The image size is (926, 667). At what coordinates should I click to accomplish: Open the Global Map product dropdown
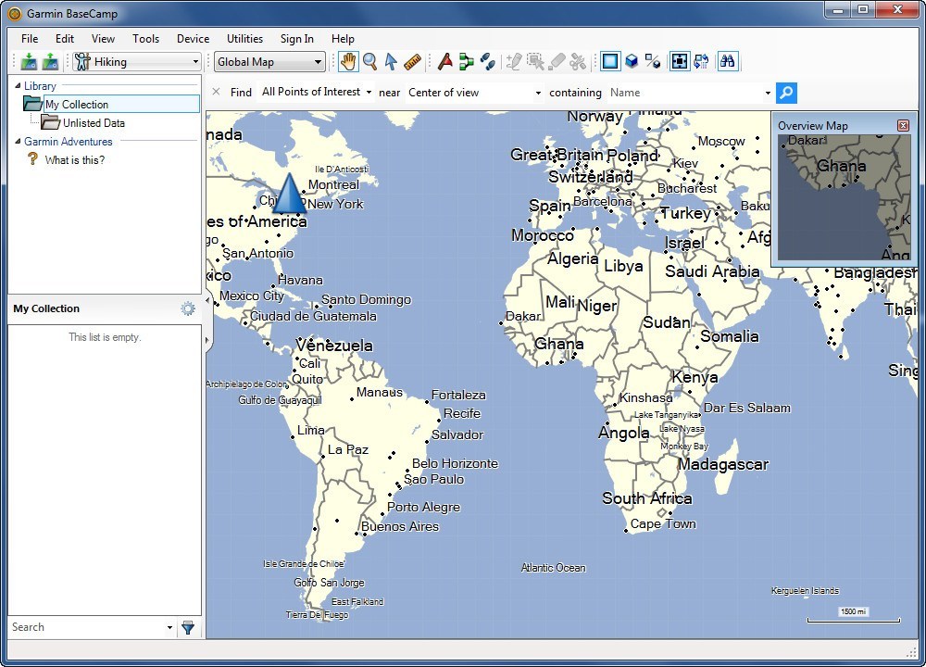click(x=318, y=61)
